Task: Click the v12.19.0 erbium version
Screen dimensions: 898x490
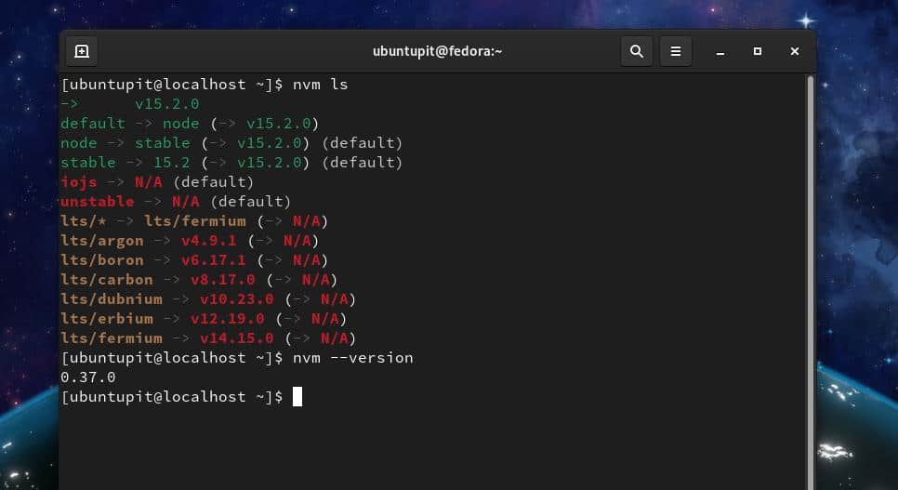Action: 228,319
